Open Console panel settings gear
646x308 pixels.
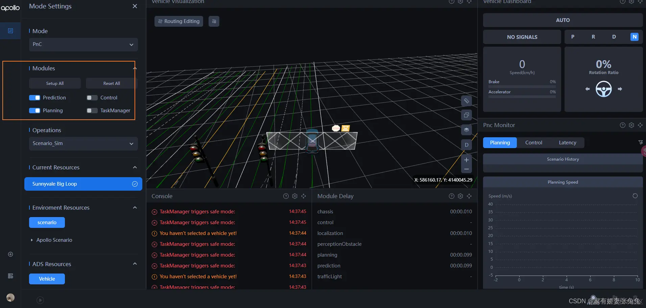(x=295, y=196)
